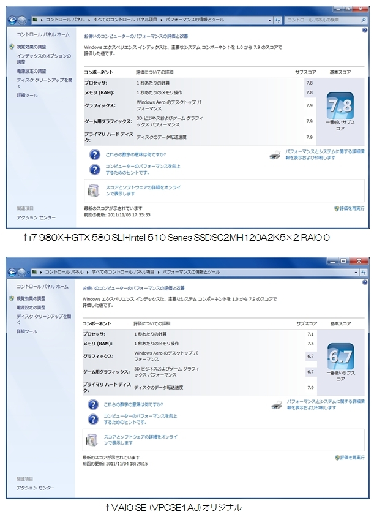Open コントロールパネルホーム in the bottom window

pos(42,287)
